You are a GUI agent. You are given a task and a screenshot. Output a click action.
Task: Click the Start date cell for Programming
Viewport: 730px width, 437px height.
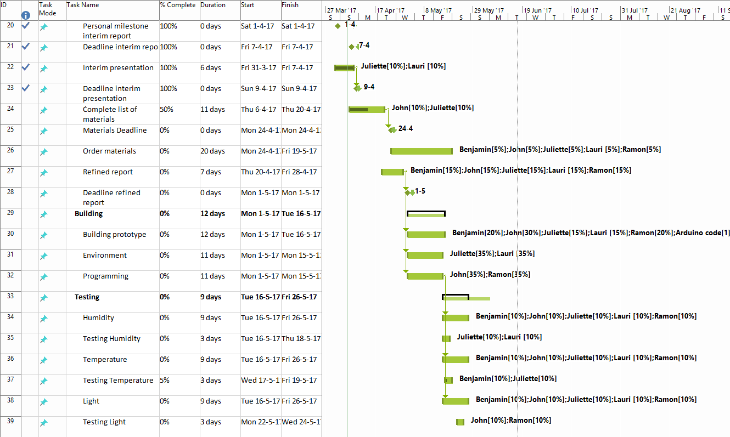coord(260,276)
